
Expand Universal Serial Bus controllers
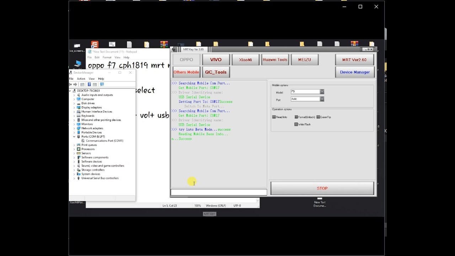pos(74,178)
